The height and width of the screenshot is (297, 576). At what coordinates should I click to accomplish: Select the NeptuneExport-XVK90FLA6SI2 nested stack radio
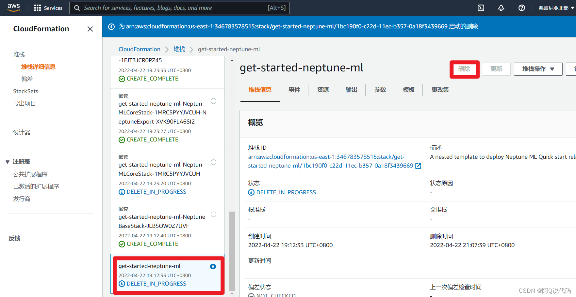click(x=213, y=101)
